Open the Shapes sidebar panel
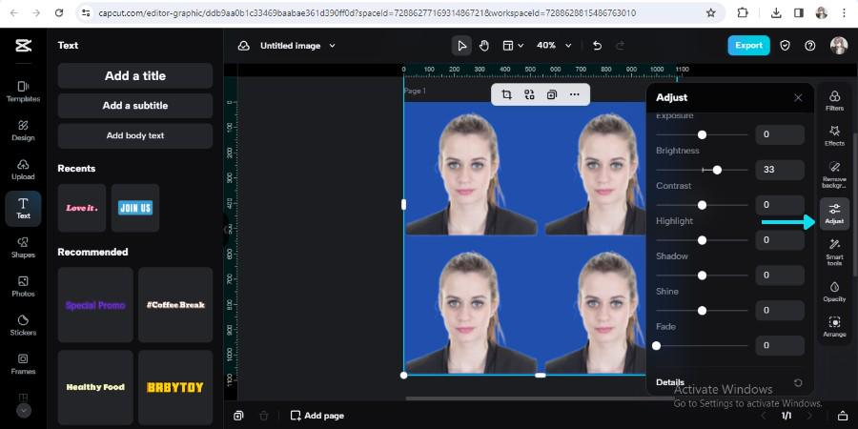This screenshot has height=429, width=858. tap(23, 248)
